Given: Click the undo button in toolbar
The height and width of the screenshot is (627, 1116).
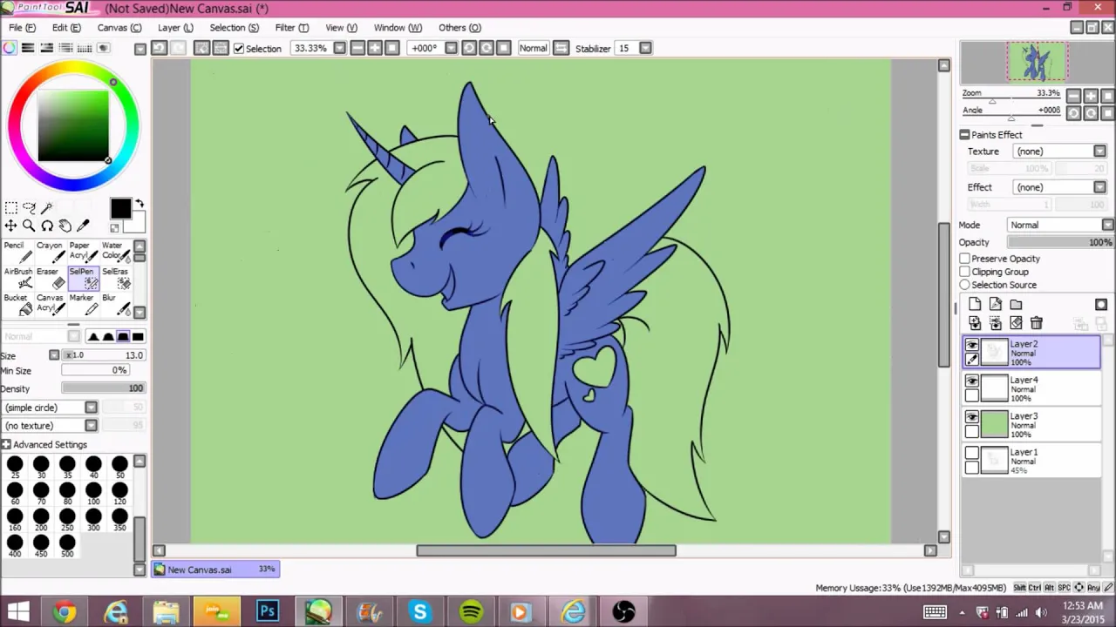Looking at the screenshot, I should click(159, 48).
